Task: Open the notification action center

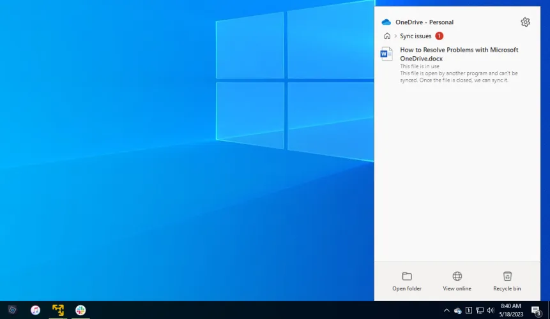Action: [x=537, y=311]
